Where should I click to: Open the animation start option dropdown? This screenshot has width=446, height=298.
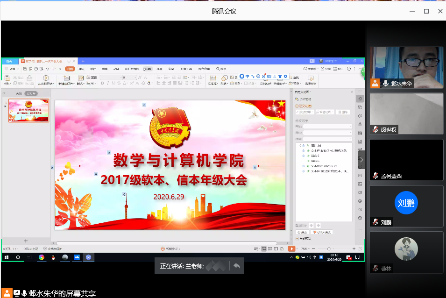(327, 126)
